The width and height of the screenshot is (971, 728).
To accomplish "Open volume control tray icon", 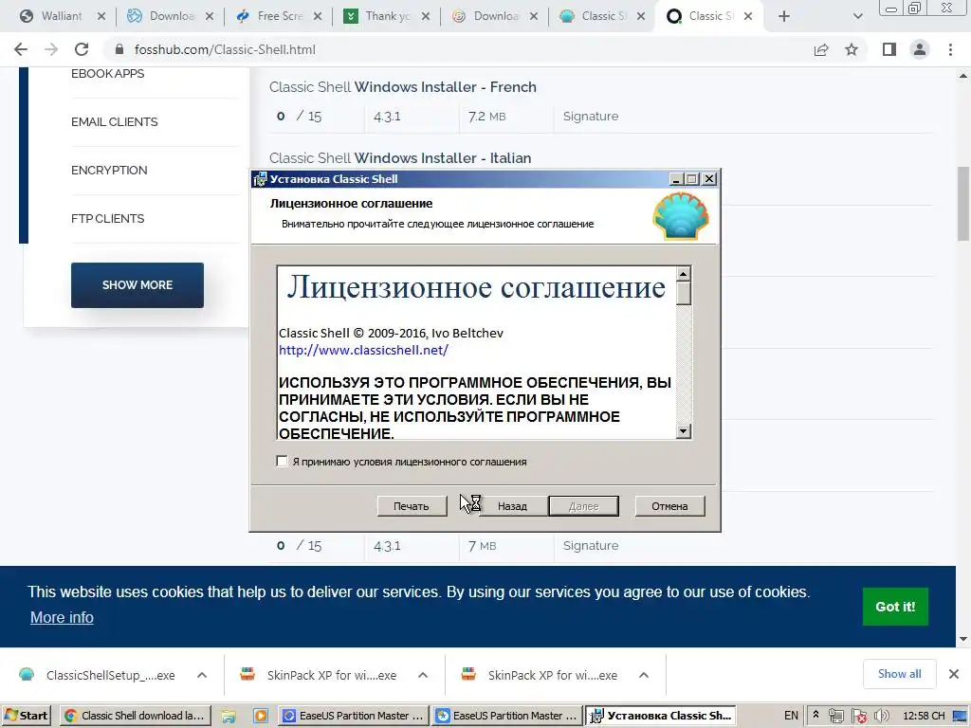I will [x=881, y=717].
